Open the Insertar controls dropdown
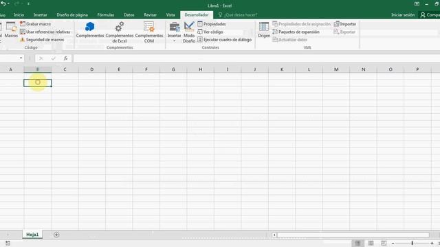Screen dimensions: 440x247 click(174, 32)
